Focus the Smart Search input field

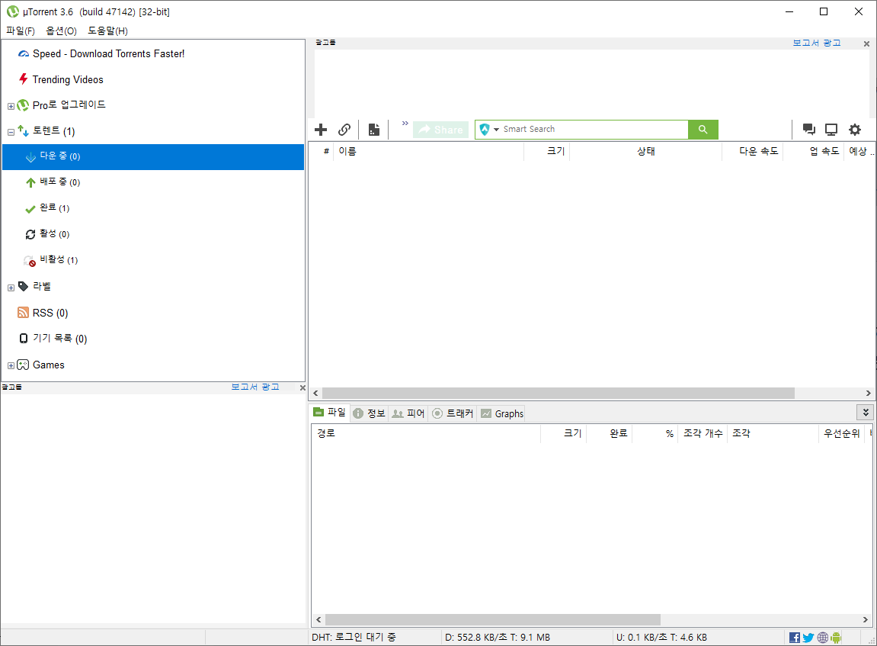[x=594, y=130]
